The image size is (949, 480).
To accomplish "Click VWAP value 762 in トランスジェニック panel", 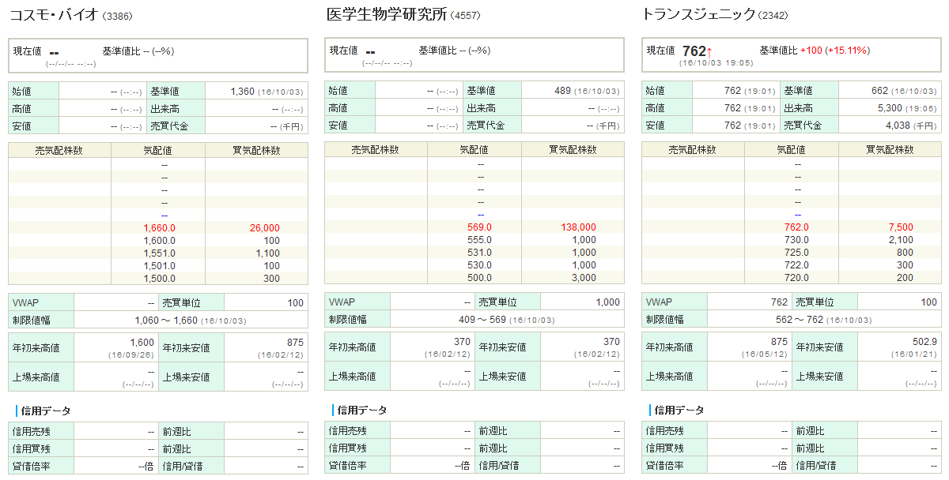I will (780, 302).
